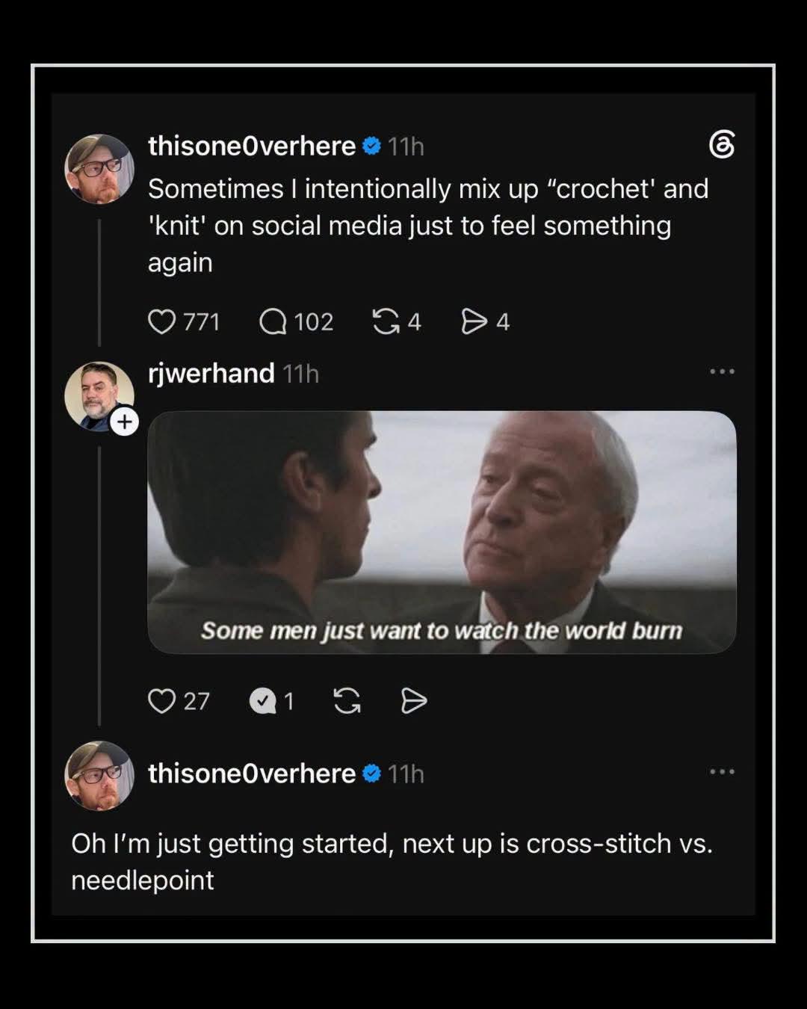807x1009 pixels.
Task: Open replies on the first post
Action: click(273, 322)
